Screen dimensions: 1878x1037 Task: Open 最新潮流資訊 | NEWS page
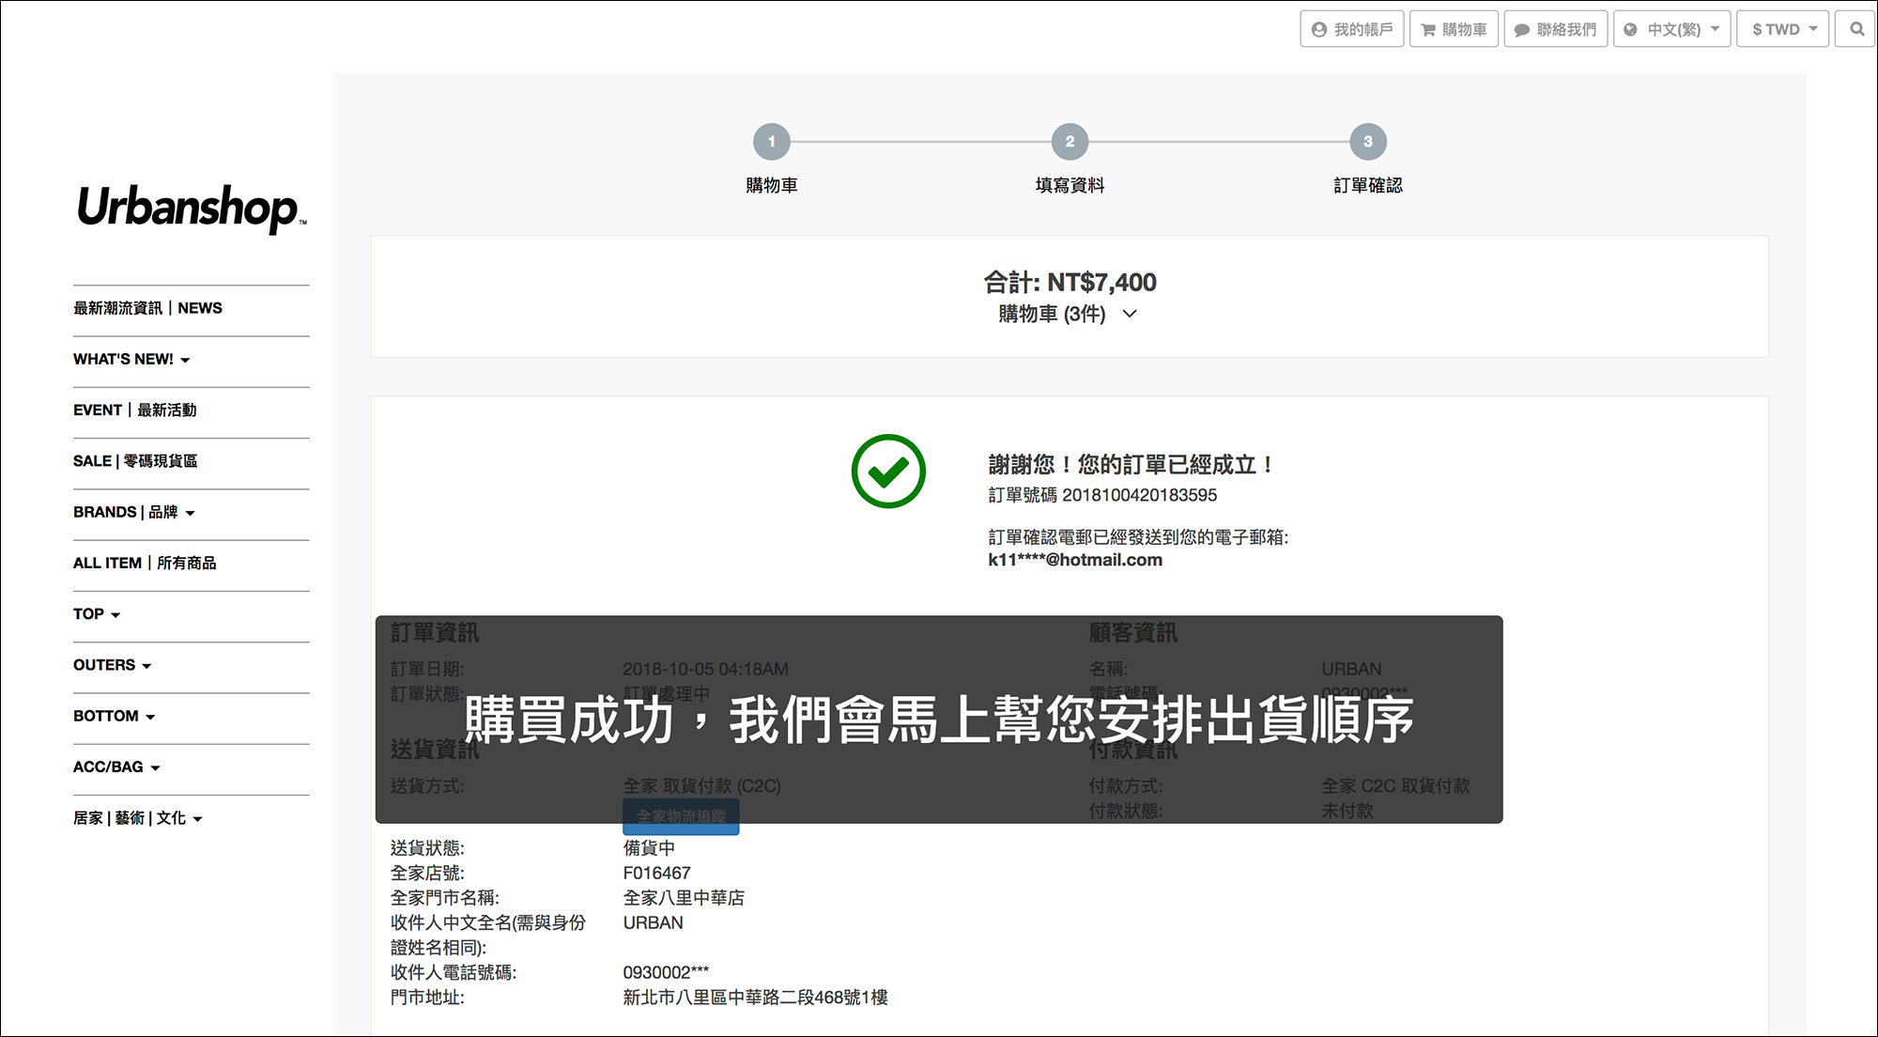pyautogui.click(x=147, y=308)
